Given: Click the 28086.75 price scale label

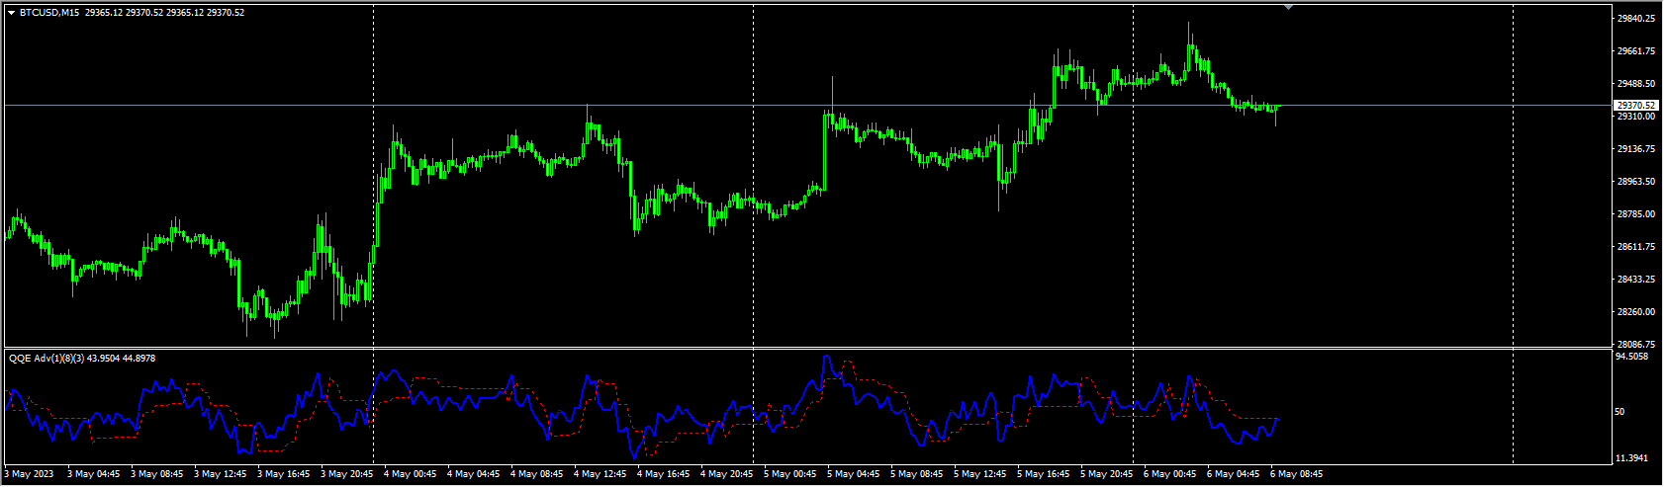Looking at the screenshot, I should pyautogui.click(x=1636, y=345).
